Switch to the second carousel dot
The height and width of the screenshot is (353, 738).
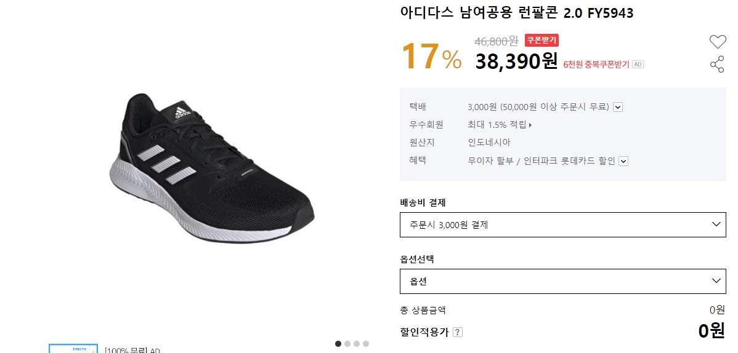(x=347, y=344)
